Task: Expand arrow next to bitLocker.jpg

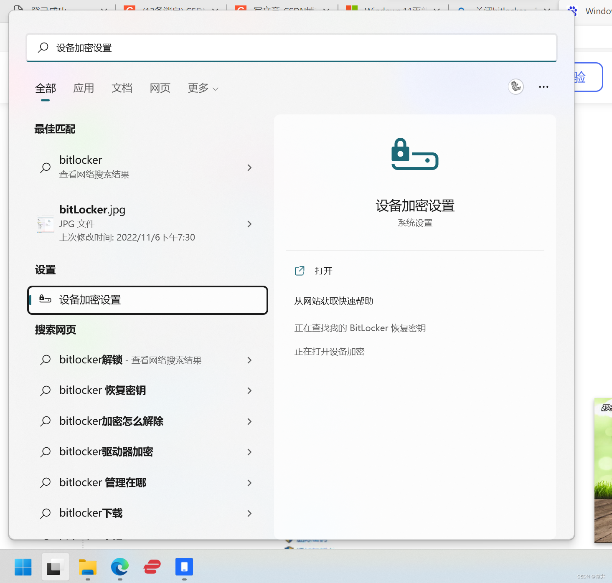Action: [x=249, y=224]
